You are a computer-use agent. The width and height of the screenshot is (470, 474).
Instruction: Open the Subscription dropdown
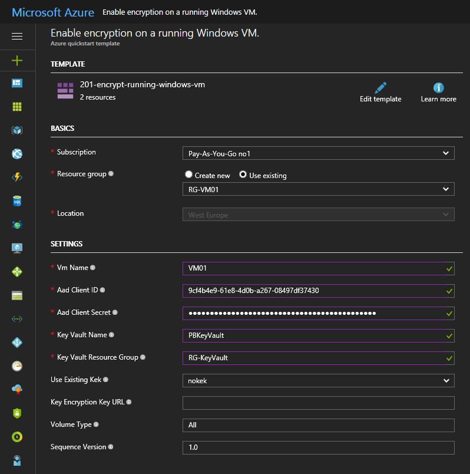point(318,153)
